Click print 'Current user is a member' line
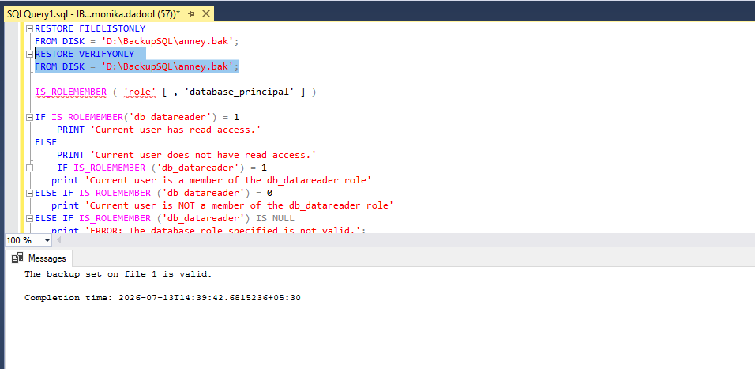The height and width of the screenshot is (369, 755). pyautogui.click(x=212, y=180)
